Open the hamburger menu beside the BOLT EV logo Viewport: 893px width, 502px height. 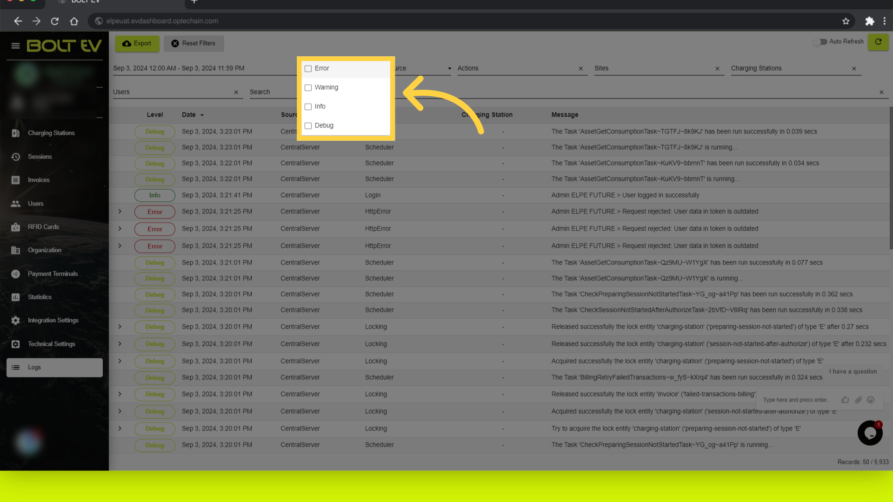point(15,46)
